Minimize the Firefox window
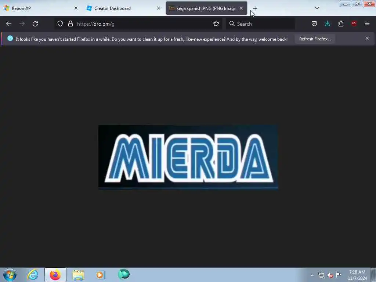376x282 pixels. (345, 4)
